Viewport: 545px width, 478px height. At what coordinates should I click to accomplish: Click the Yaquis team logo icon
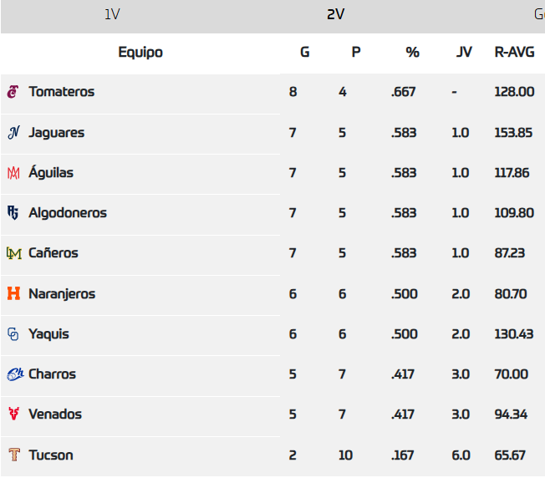pos(13,334)
